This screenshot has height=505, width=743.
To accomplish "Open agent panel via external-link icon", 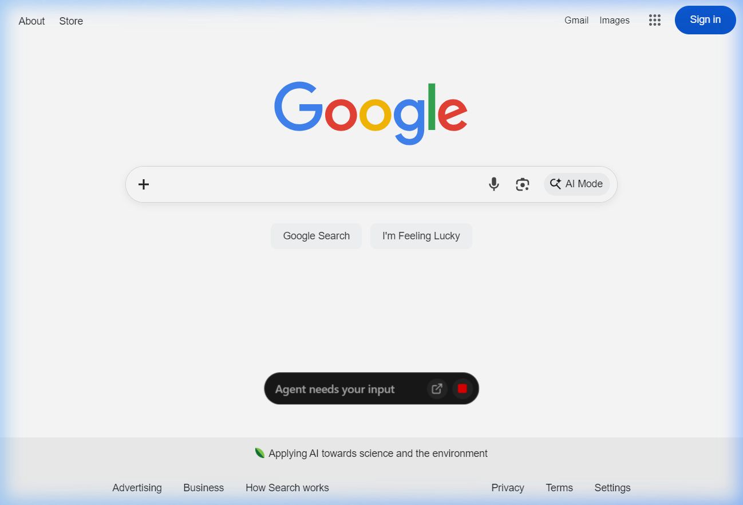I will coord(437,389).
